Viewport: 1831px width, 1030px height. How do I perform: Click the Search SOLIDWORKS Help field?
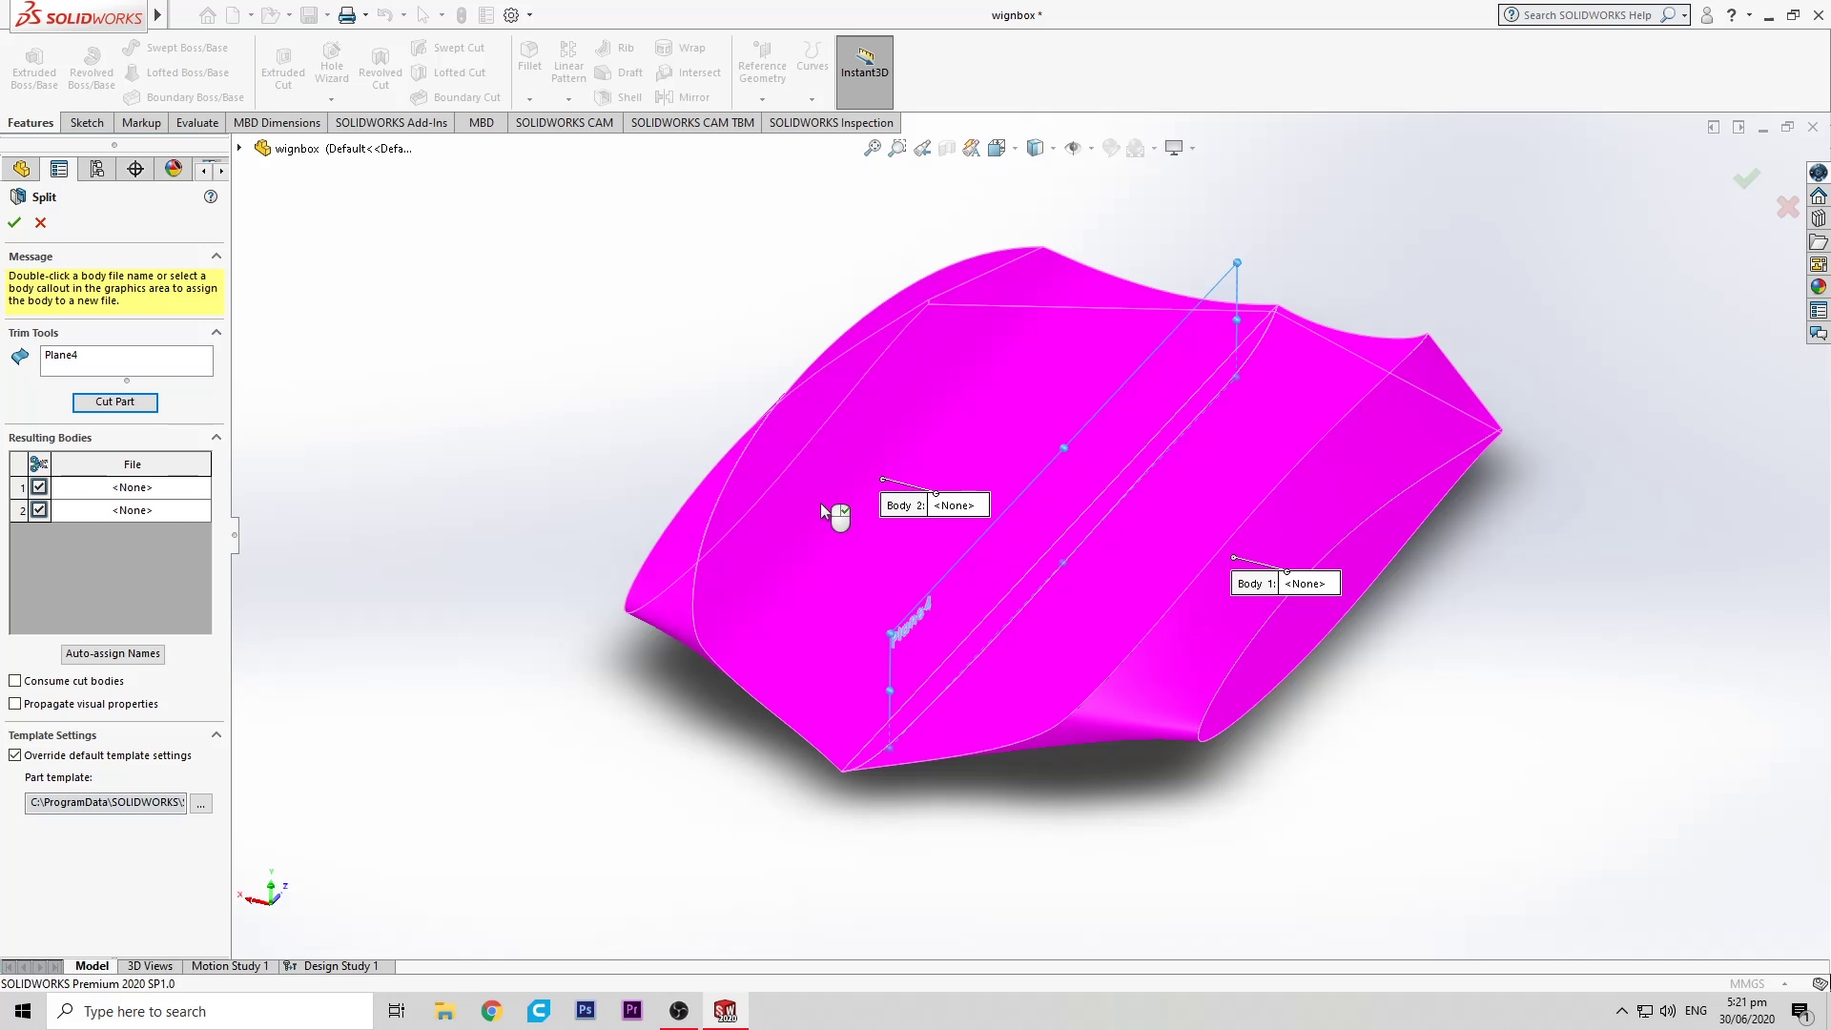coord(1594,15)
